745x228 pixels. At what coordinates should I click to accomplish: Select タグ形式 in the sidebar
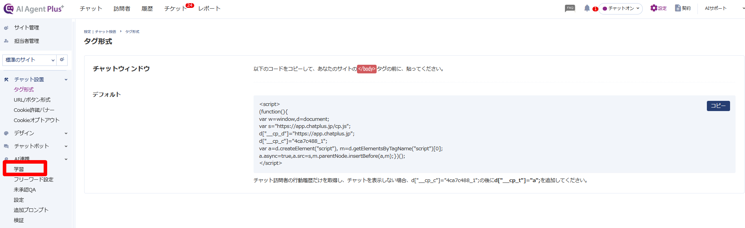(x=24, y=89)
